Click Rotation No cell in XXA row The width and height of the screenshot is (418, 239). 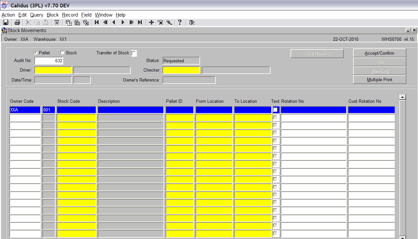pos(313,110)
